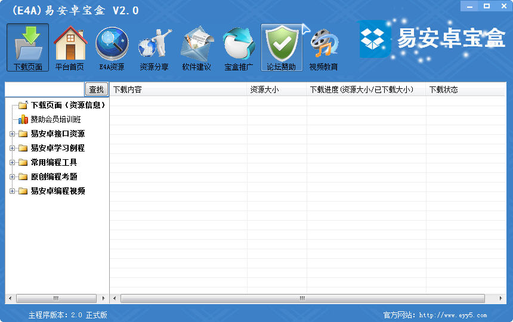Click folder icon beside 易安卓编程视频
Screen dimensions: 513x322
click(x=23, y=191)
